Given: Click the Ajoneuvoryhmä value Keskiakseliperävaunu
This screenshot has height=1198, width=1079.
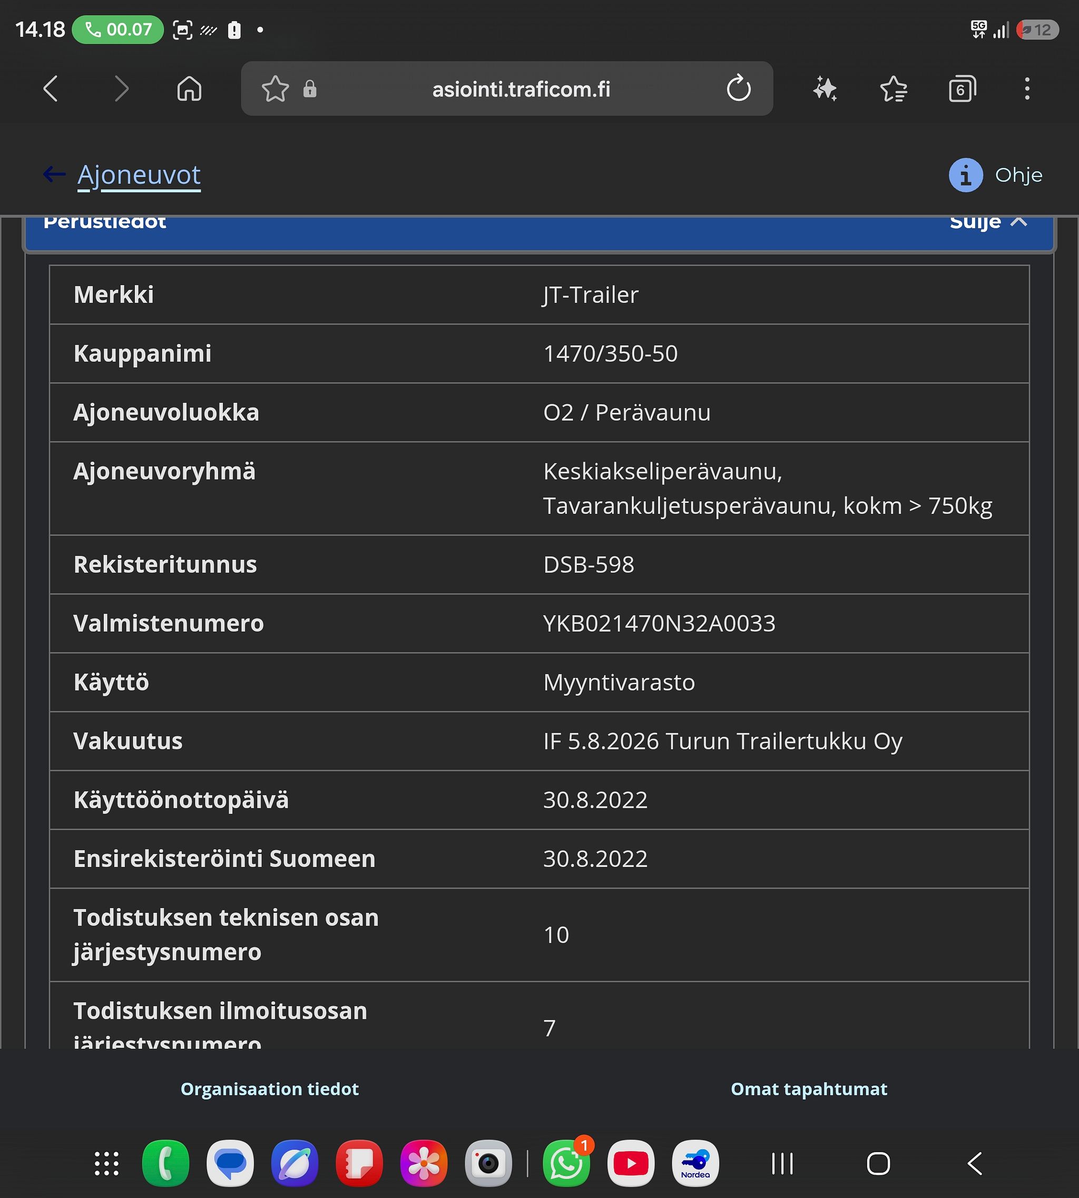Looking at the screenshot, I should [663, 472].
